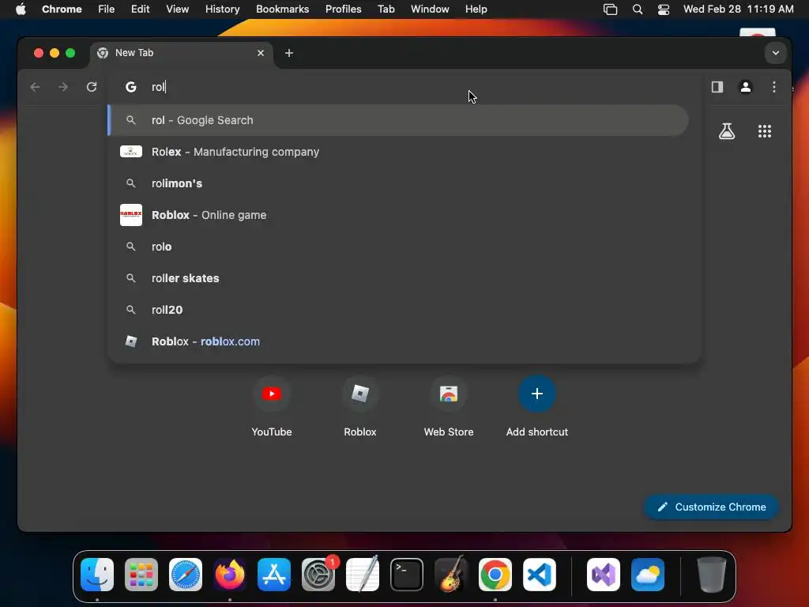Click the Chrome forward arrow

(x=63, y=87)
